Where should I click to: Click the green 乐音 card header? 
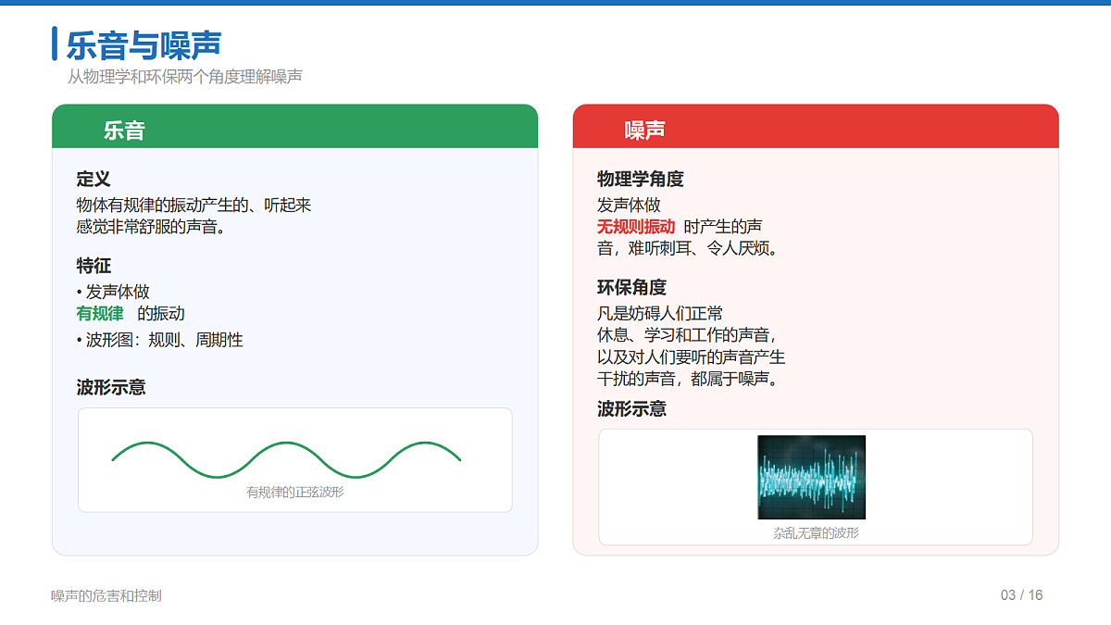[x=294, y=127]
